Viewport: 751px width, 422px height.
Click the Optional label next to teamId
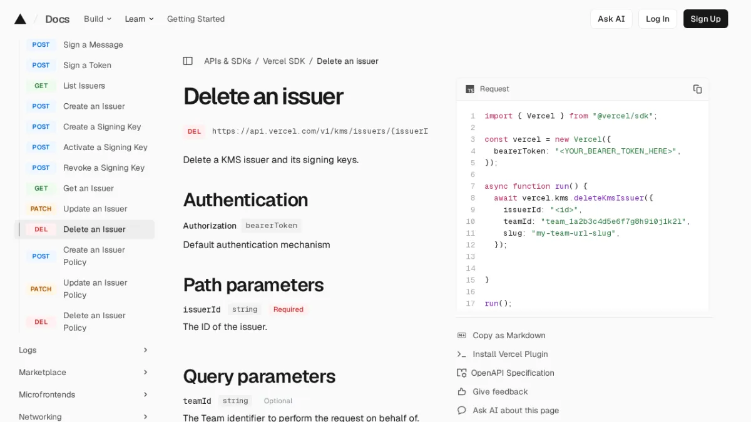(x=278, y=401)
